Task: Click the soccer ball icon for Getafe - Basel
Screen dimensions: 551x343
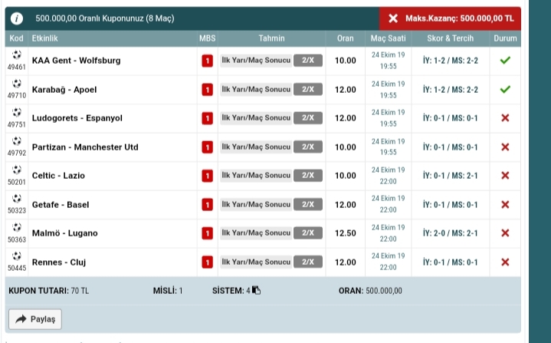Action: coord(17,199)
